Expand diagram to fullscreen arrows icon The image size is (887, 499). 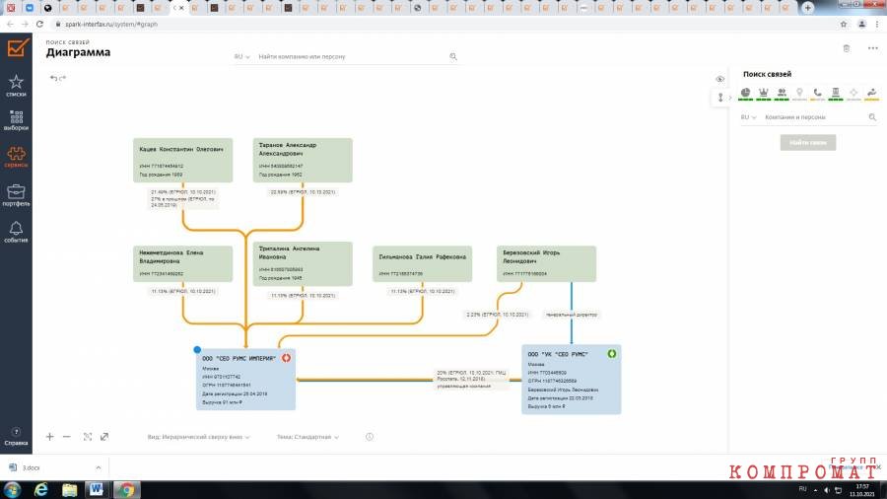coord(104,437)
